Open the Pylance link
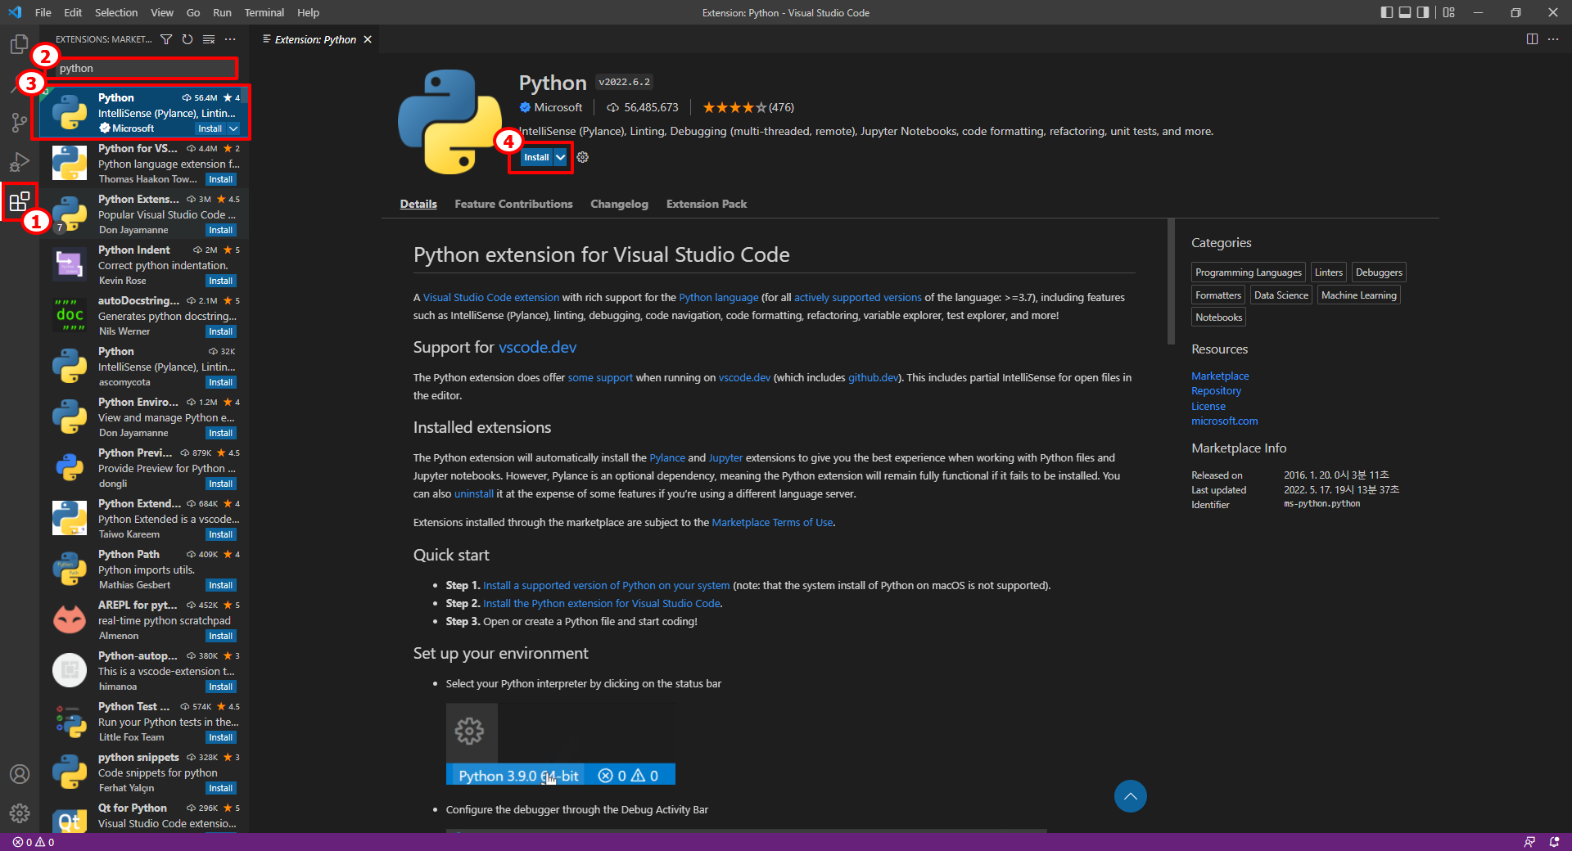 click(667, 457)
